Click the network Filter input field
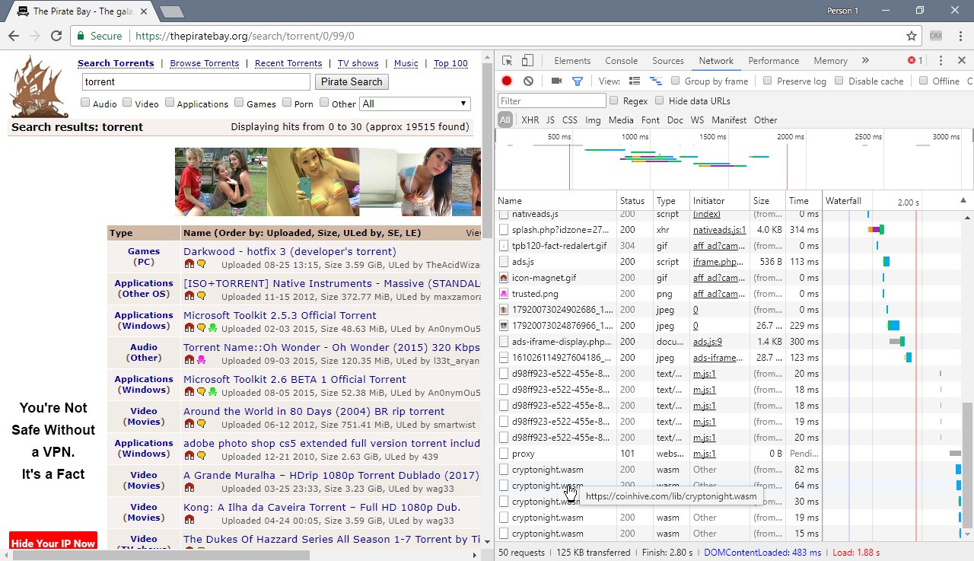 click(552, 100)
